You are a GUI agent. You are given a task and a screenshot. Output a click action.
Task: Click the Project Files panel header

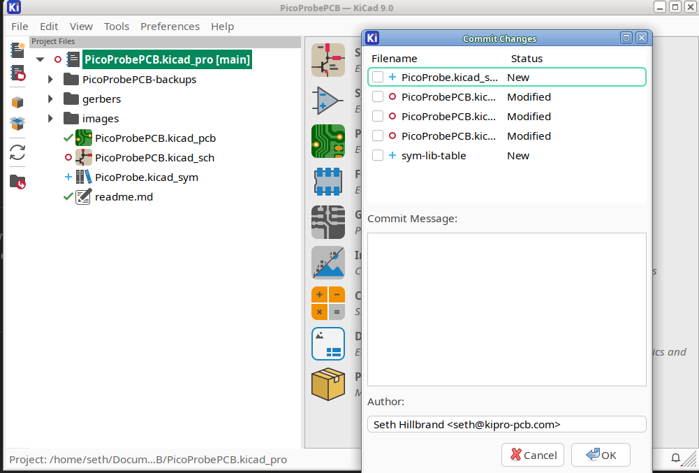tap(165, 41)
